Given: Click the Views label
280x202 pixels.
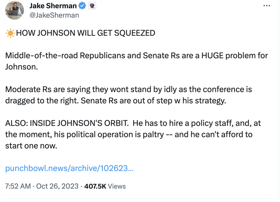Looking at the screenshot, I should click(x=117, y=186).
